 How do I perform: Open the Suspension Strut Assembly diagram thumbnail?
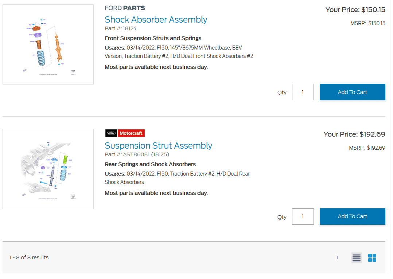(48, 169)
